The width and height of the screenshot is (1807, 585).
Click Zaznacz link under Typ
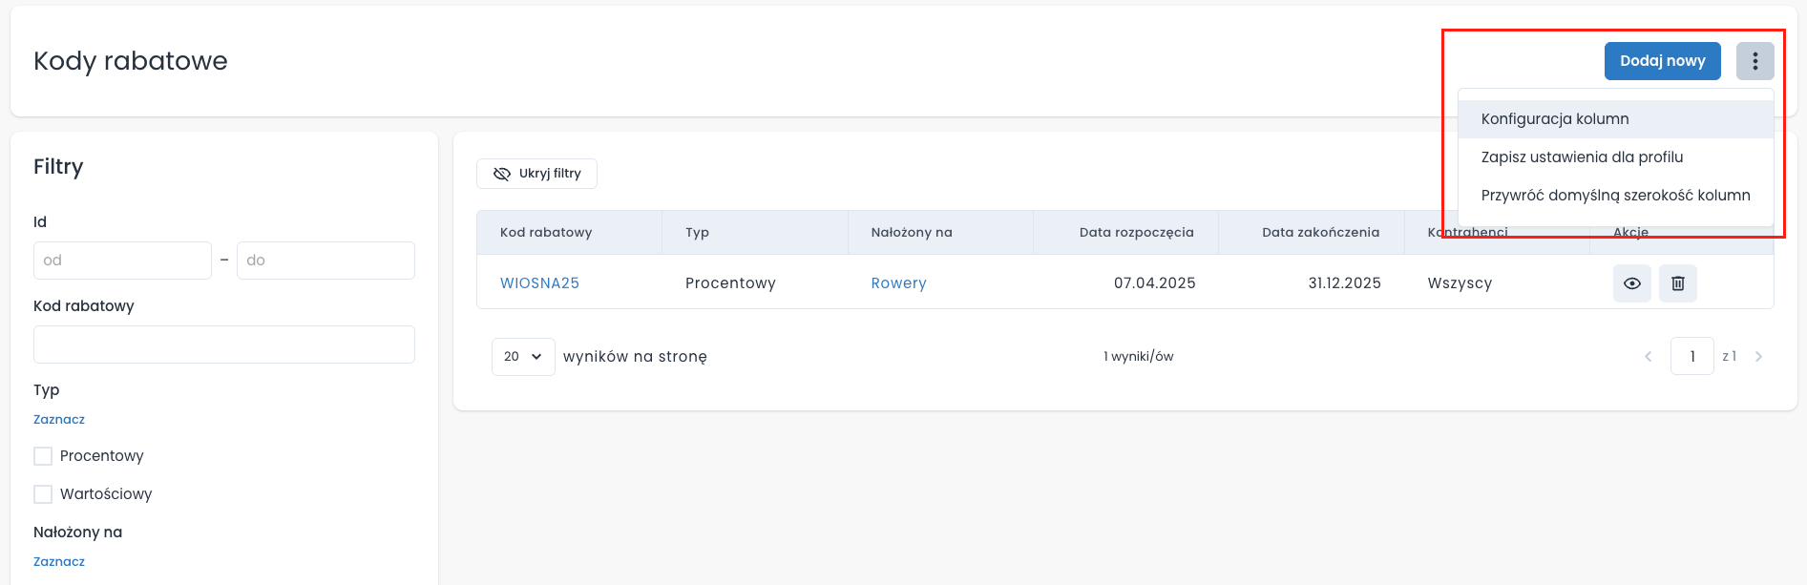pyautogui.click(x=59, y=420)
